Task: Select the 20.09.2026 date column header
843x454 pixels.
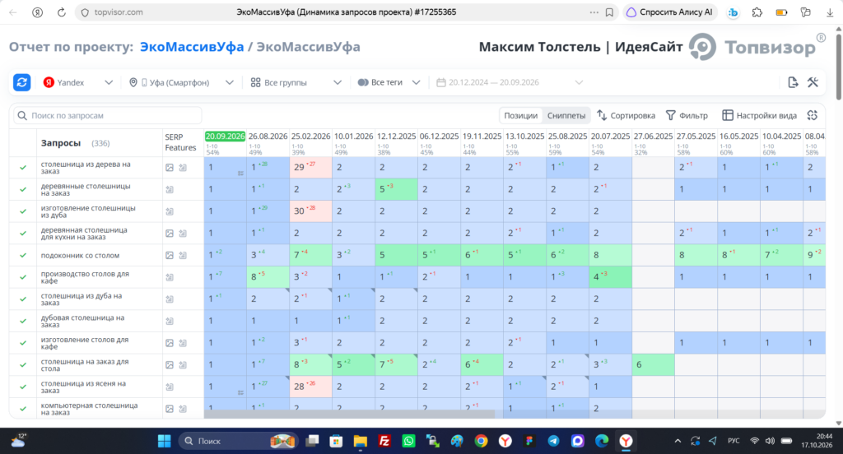Action: pyautogui.click(x=225, y=137)
